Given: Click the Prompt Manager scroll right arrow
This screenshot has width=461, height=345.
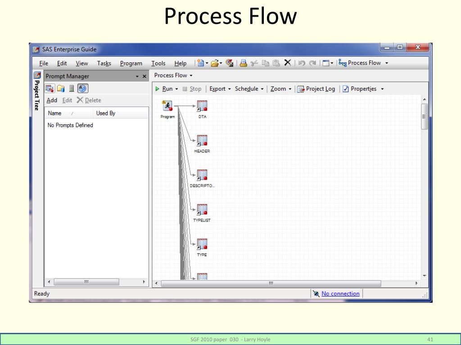Looking at the screenshot, I should (x=144, y=282).
